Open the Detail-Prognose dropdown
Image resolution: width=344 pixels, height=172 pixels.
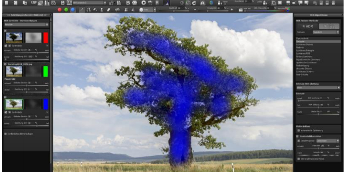click(328, 141)
